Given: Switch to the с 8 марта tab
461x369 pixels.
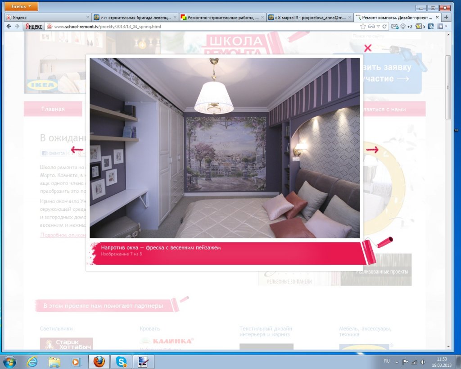Looking at the screenshot, I should [310, 18].
